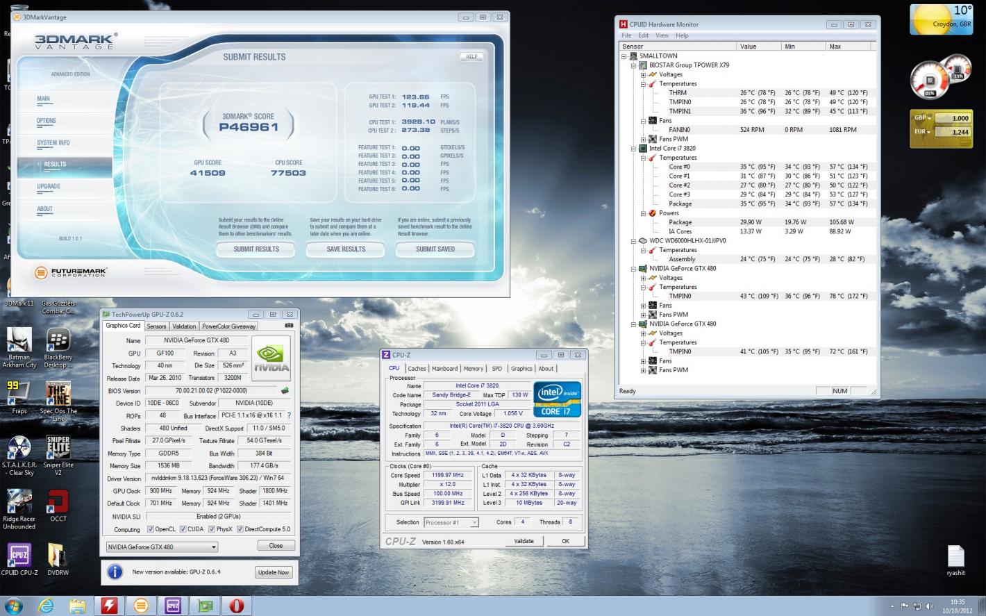This screenshot has width=986, height=616.
Task: Click the Submit Saved button
Action: (435, 249)
